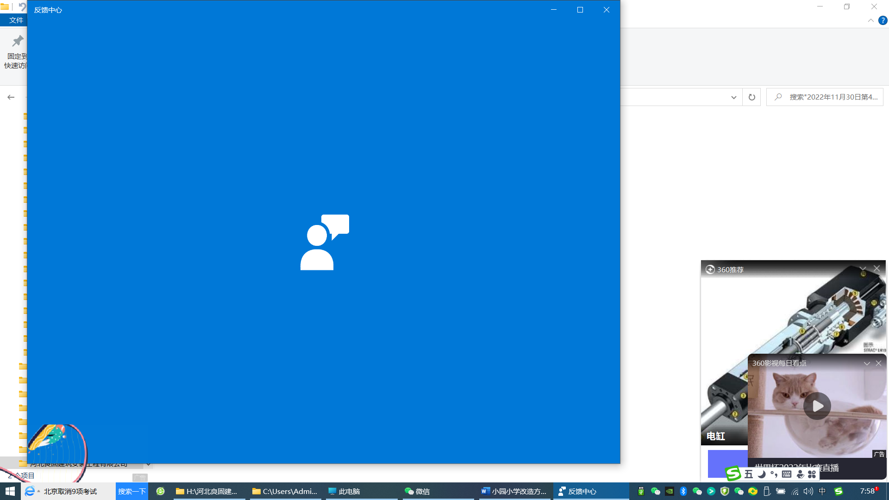
Task: Click the 搜索一下 button
Action: click(x=131, y=491)
